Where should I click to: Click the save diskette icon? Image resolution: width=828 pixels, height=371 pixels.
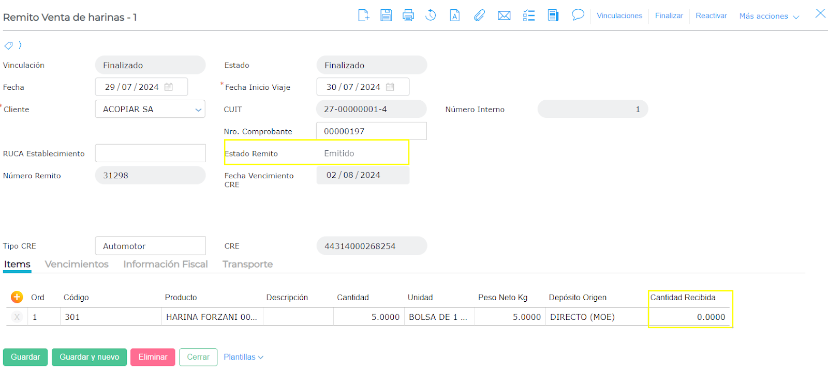[386, 16]
